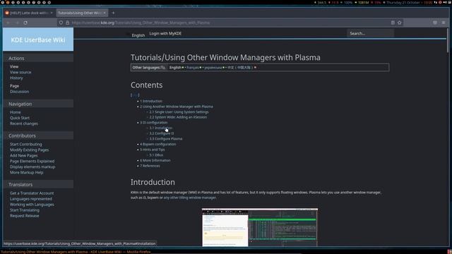The height and width of the screenshot is (254, 452).
Task: Switch page language to français
Action: [193, 68]
